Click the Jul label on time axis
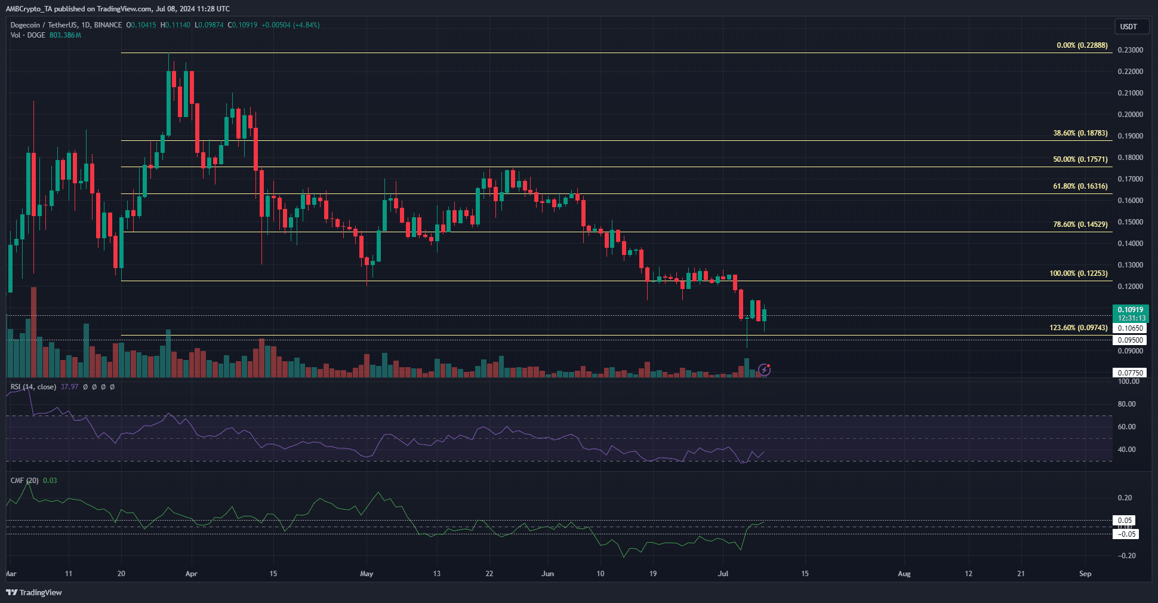Viewport: 1158px width, 603px height. coord(723,574)
